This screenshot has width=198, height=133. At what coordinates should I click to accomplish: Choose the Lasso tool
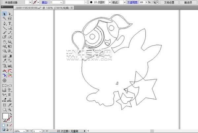tap(10, 18)
